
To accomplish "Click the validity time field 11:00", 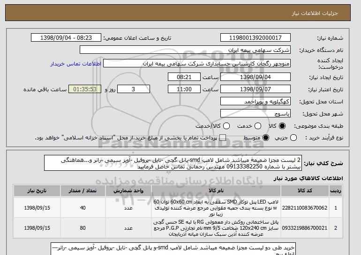I will click(184, 89).
